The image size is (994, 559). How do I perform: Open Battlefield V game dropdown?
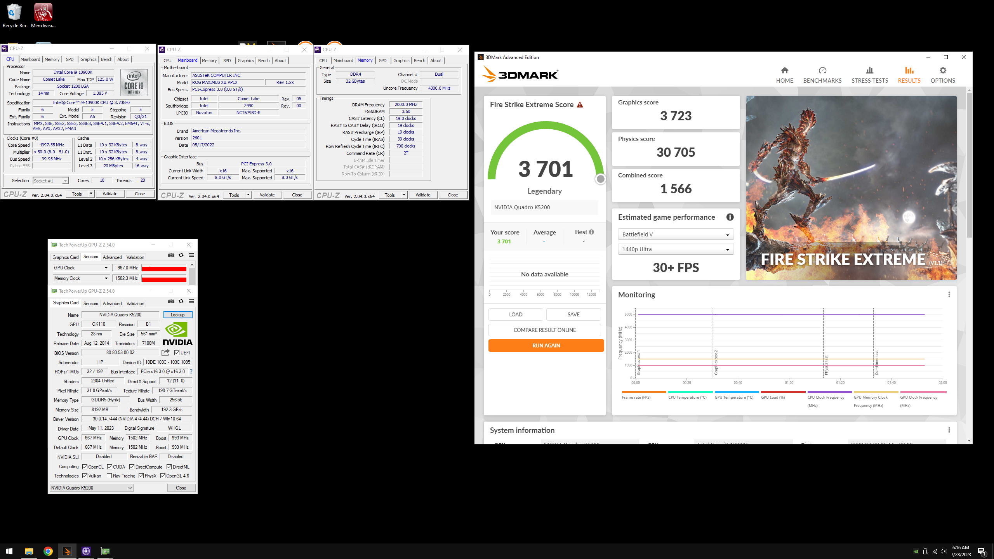[676, 234]
